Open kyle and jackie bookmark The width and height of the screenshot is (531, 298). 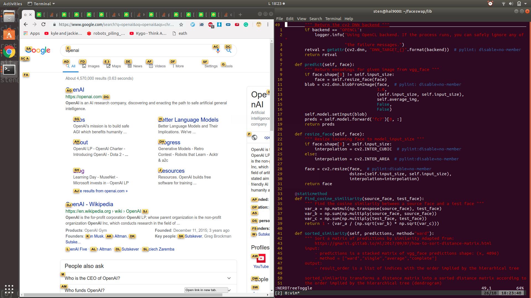[x=63, y=33]
